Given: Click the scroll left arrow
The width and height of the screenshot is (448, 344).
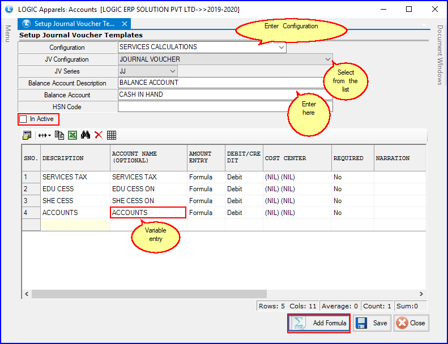Looking at the screenshot, I should (x=27, y=294).
